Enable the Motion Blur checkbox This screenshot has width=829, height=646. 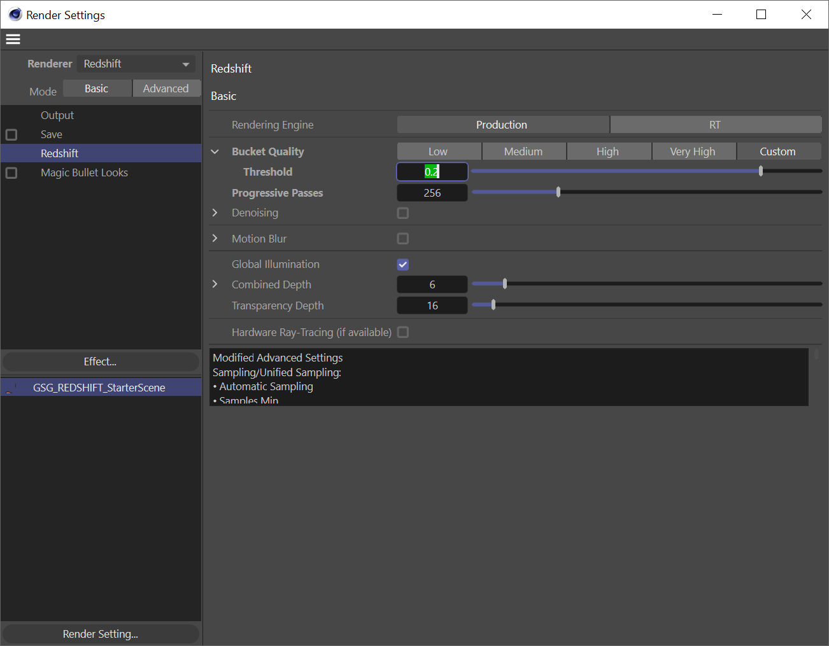[x=403, y=239]
